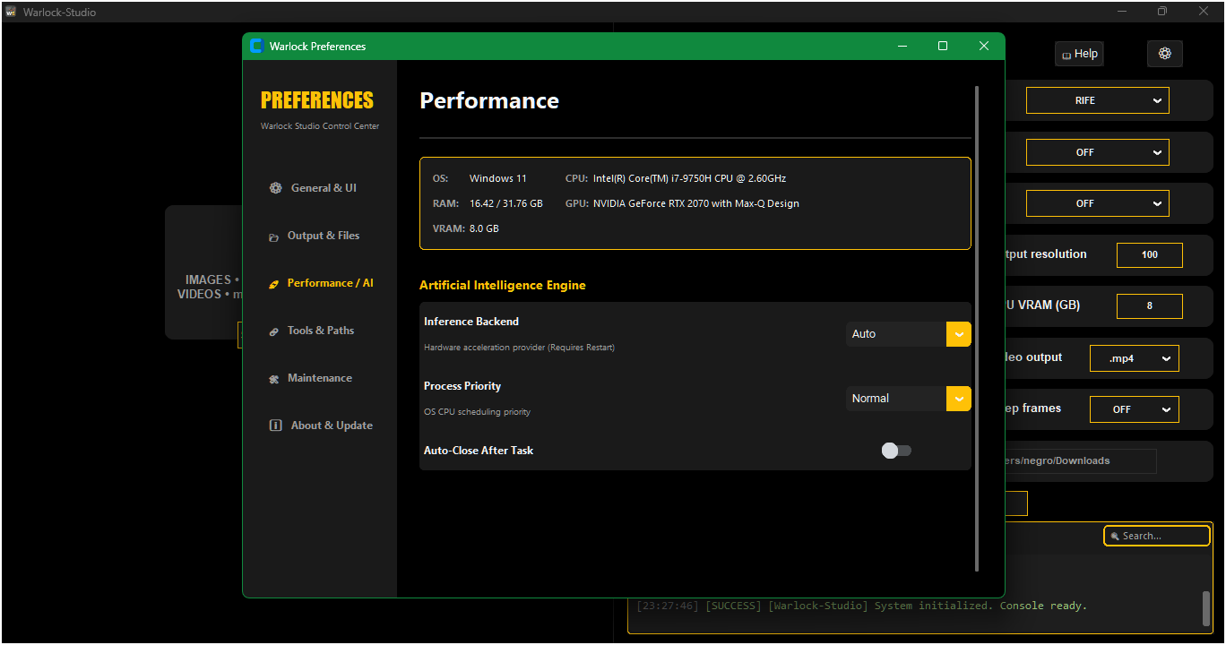Click the "Inference Backend" setting label
This screenshot has width=1226, height=645.
[471, 322]
